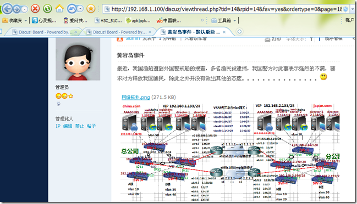The image size is (357, 204).
Task: Open the H3C_51C... bookmark
Action: point(108,21)
